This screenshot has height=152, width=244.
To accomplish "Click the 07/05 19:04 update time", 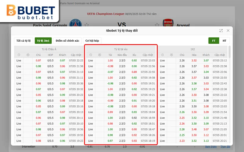I will (148, 112).
